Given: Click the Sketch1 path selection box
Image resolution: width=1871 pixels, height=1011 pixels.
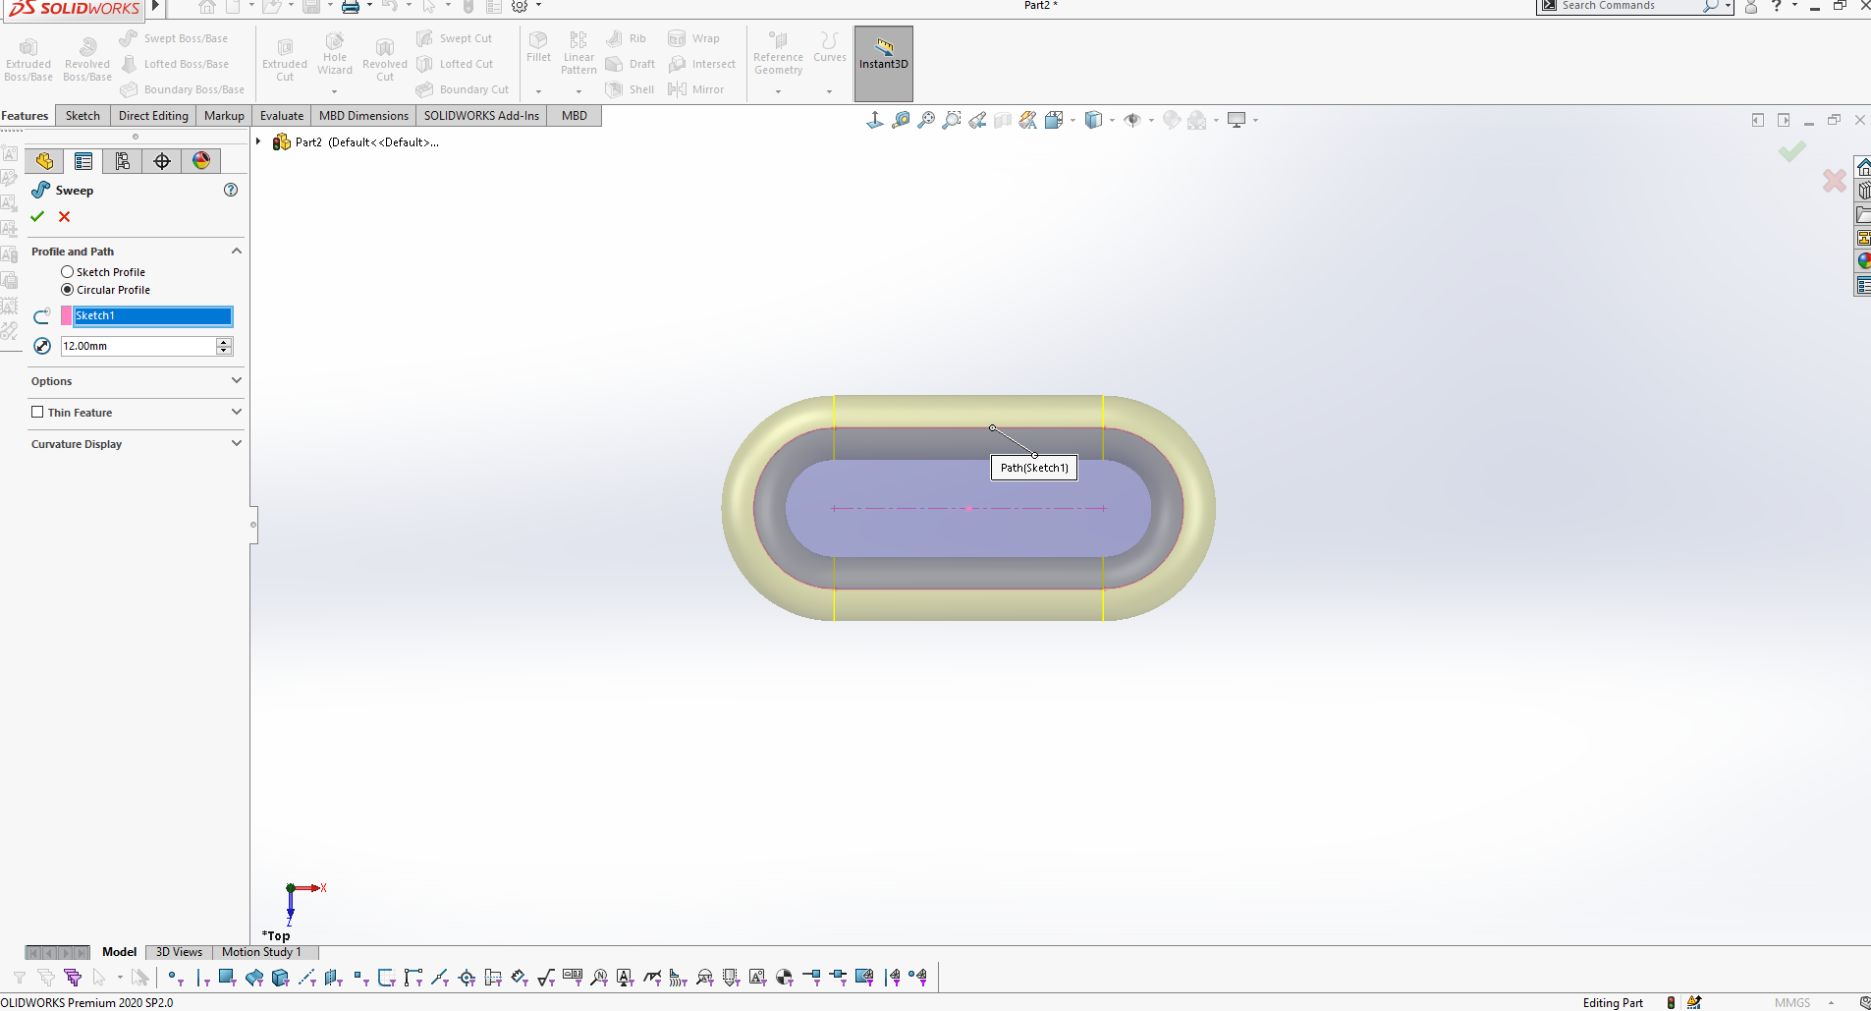Looking at the screenshot, I should pyautogui.click(x=153, y=315).
